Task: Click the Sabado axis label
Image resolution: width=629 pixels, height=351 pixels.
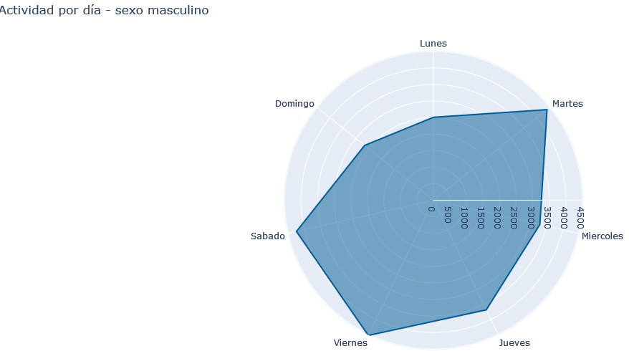Action: pyautogui.click(x=267, y=236)
